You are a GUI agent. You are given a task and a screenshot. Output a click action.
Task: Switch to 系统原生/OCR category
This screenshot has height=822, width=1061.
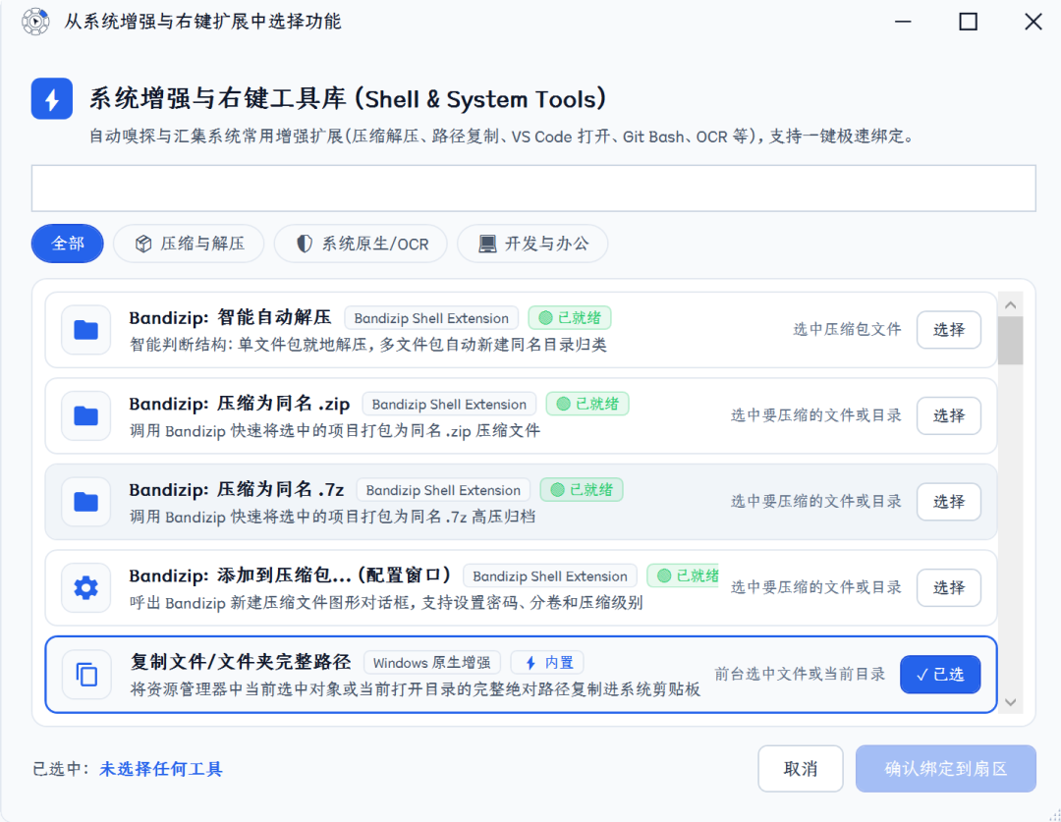(x=361, y=244)
